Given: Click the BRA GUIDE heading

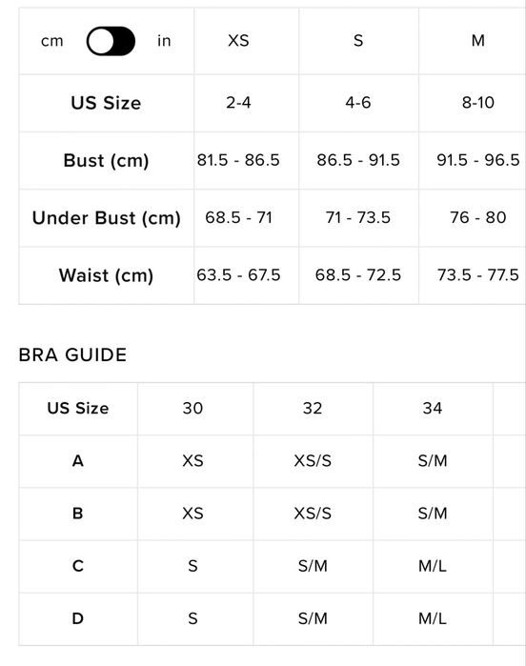Looking at the screenshot, I should pyautogui.click(x=72, y=354).
